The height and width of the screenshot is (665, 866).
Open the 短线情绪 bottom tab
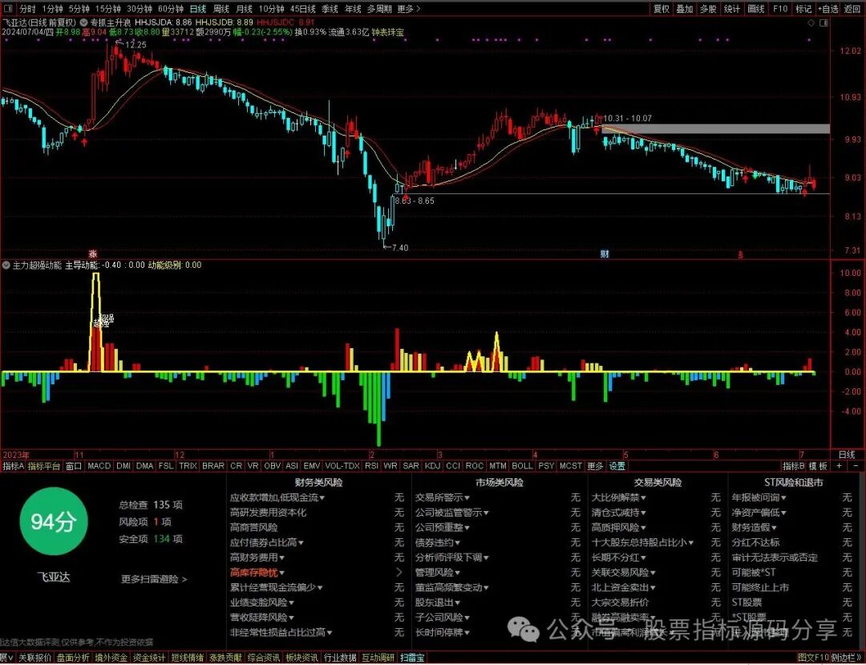(x=187, y=658)
